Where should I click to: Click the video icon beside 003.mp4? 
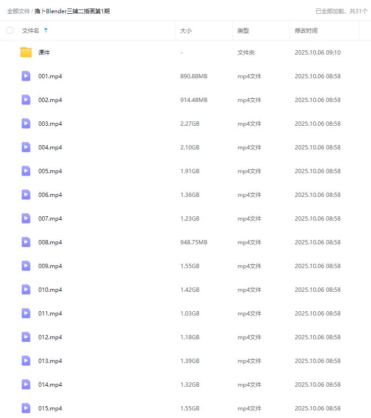[x=26, y=123]
